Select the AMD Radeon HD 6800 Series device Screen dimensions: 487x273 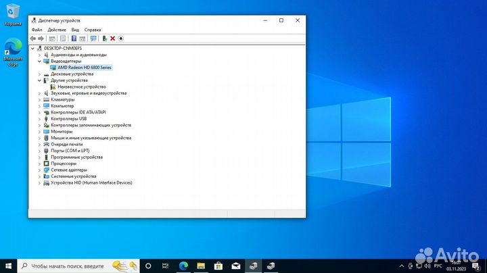pyautogui.click(x=84, y=68)
